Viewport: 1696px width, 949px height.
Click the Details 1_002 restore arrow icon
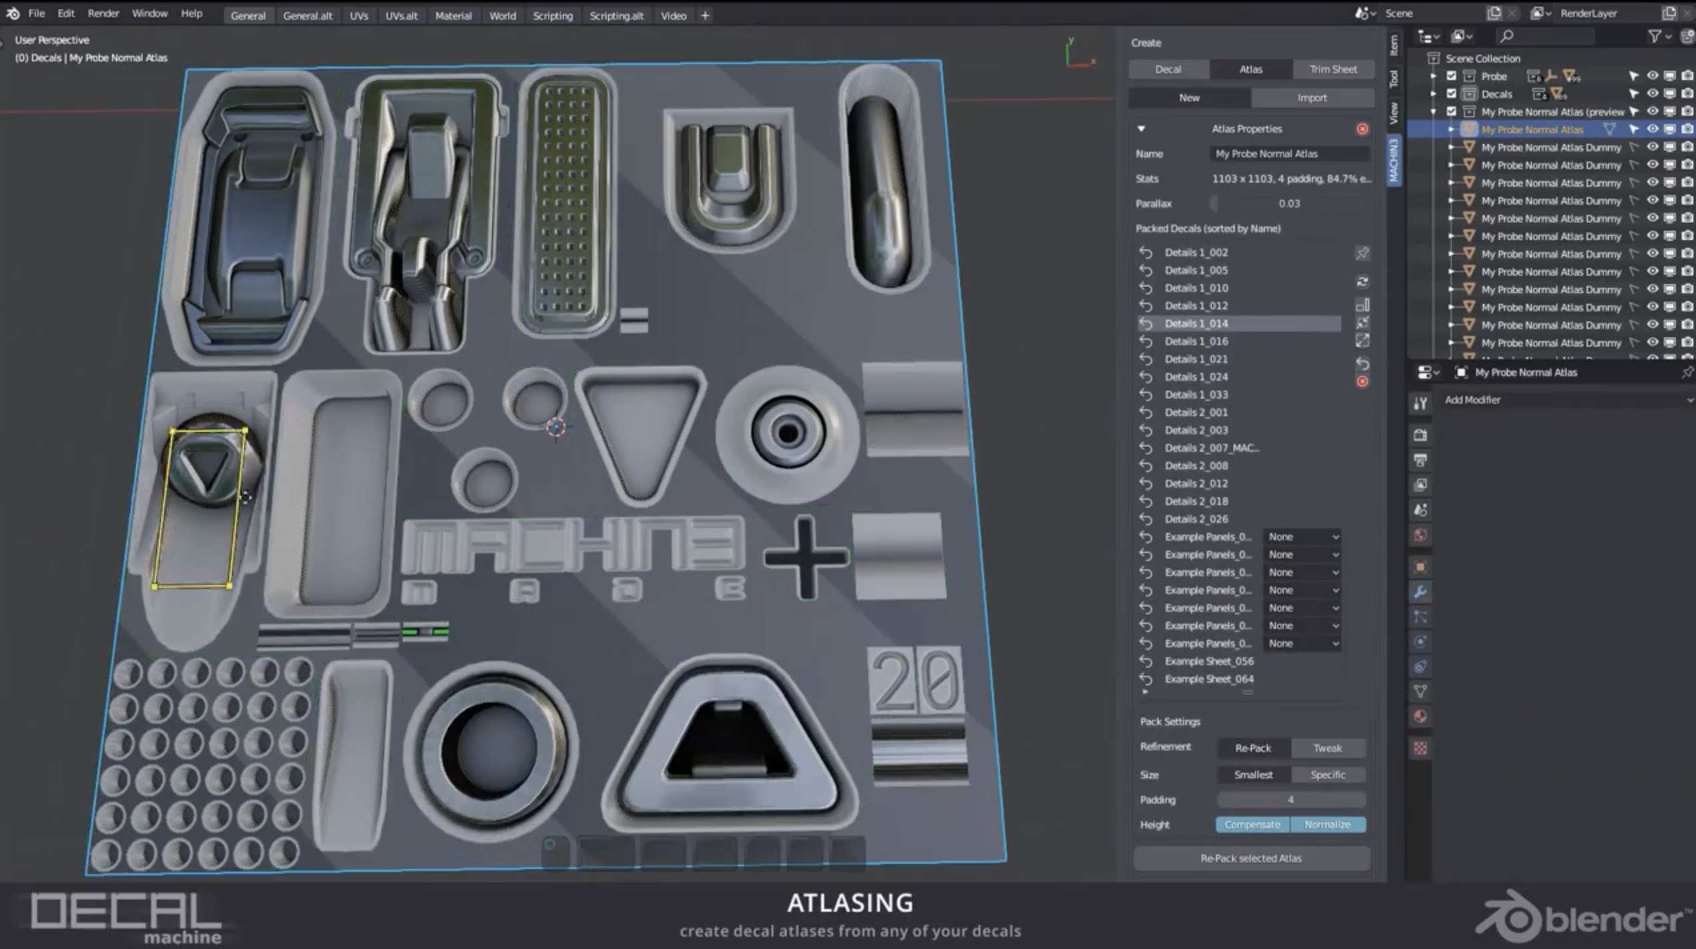pyautogui.click(x=1145, y=253)
